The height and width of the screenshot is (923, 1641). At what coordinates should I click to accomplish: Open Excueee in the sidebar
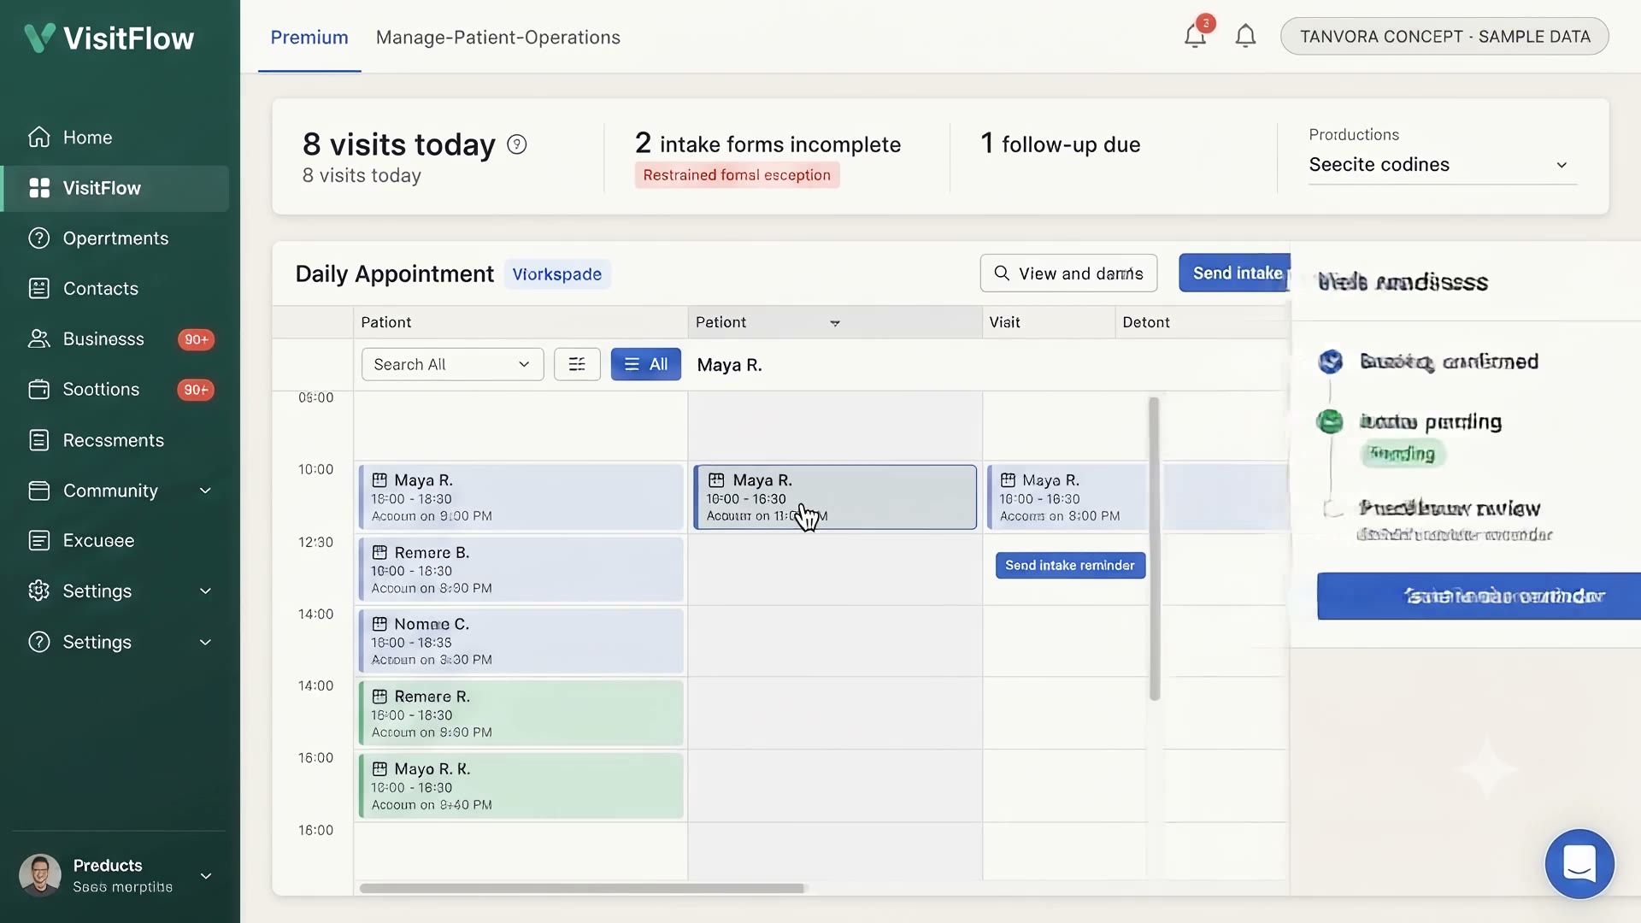pos(115,541)
